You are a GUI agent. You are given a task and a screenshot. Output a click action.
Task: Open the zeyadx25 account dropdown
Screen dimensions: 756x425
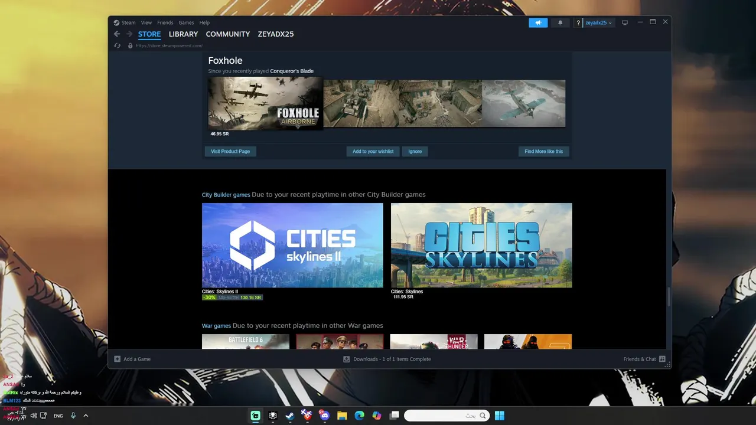599,22
